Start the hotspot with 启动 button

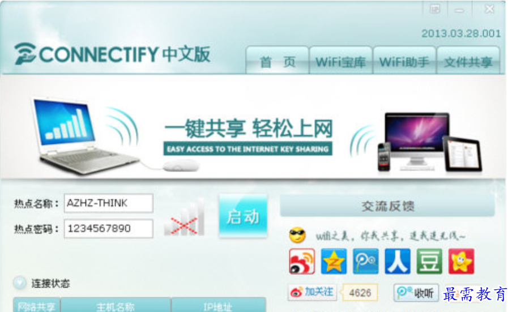pyautogui.click(x=243, y=216)
